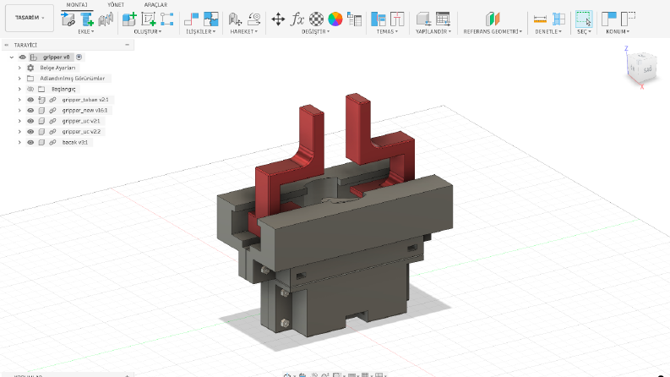Click the Interference icon in DENETLE group

coord(558,19)
